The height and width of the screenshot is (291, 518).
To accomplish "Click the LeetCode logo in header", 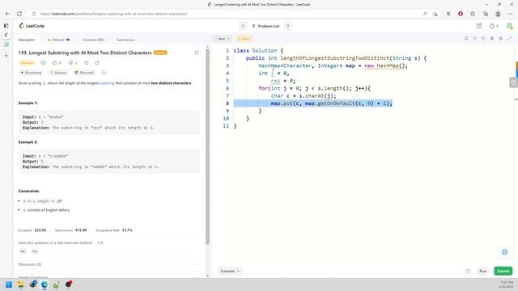I will coord(32,26).
